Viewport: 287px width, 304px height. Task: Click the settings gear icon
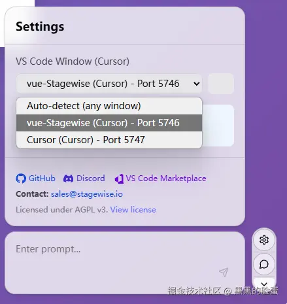[x=264, y=240]
